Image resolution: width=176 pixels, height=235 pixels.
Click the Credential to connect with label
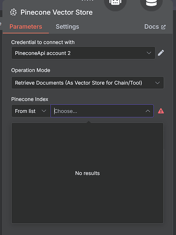43,42
